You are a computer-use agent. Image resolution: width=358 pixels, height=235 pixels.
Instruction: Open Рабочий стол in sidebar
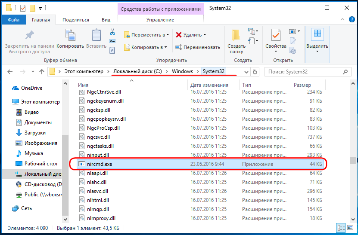coord(36,164)
